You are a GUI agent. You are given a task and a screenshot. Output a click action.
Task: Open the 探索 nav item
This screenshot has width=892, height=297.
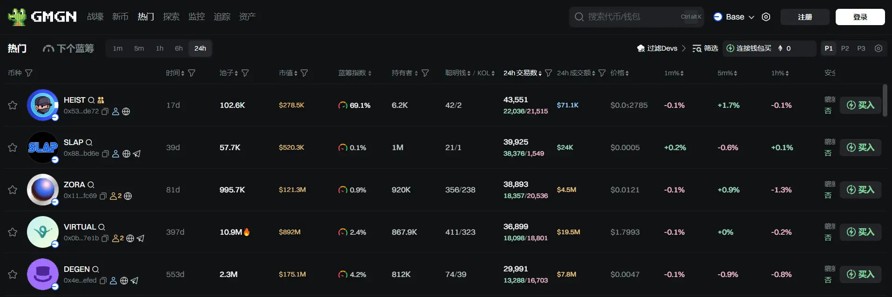pyautogui.click(x=171, y=17)
